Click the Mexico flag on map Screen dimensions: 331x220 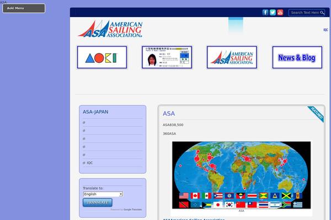[207, 196]
